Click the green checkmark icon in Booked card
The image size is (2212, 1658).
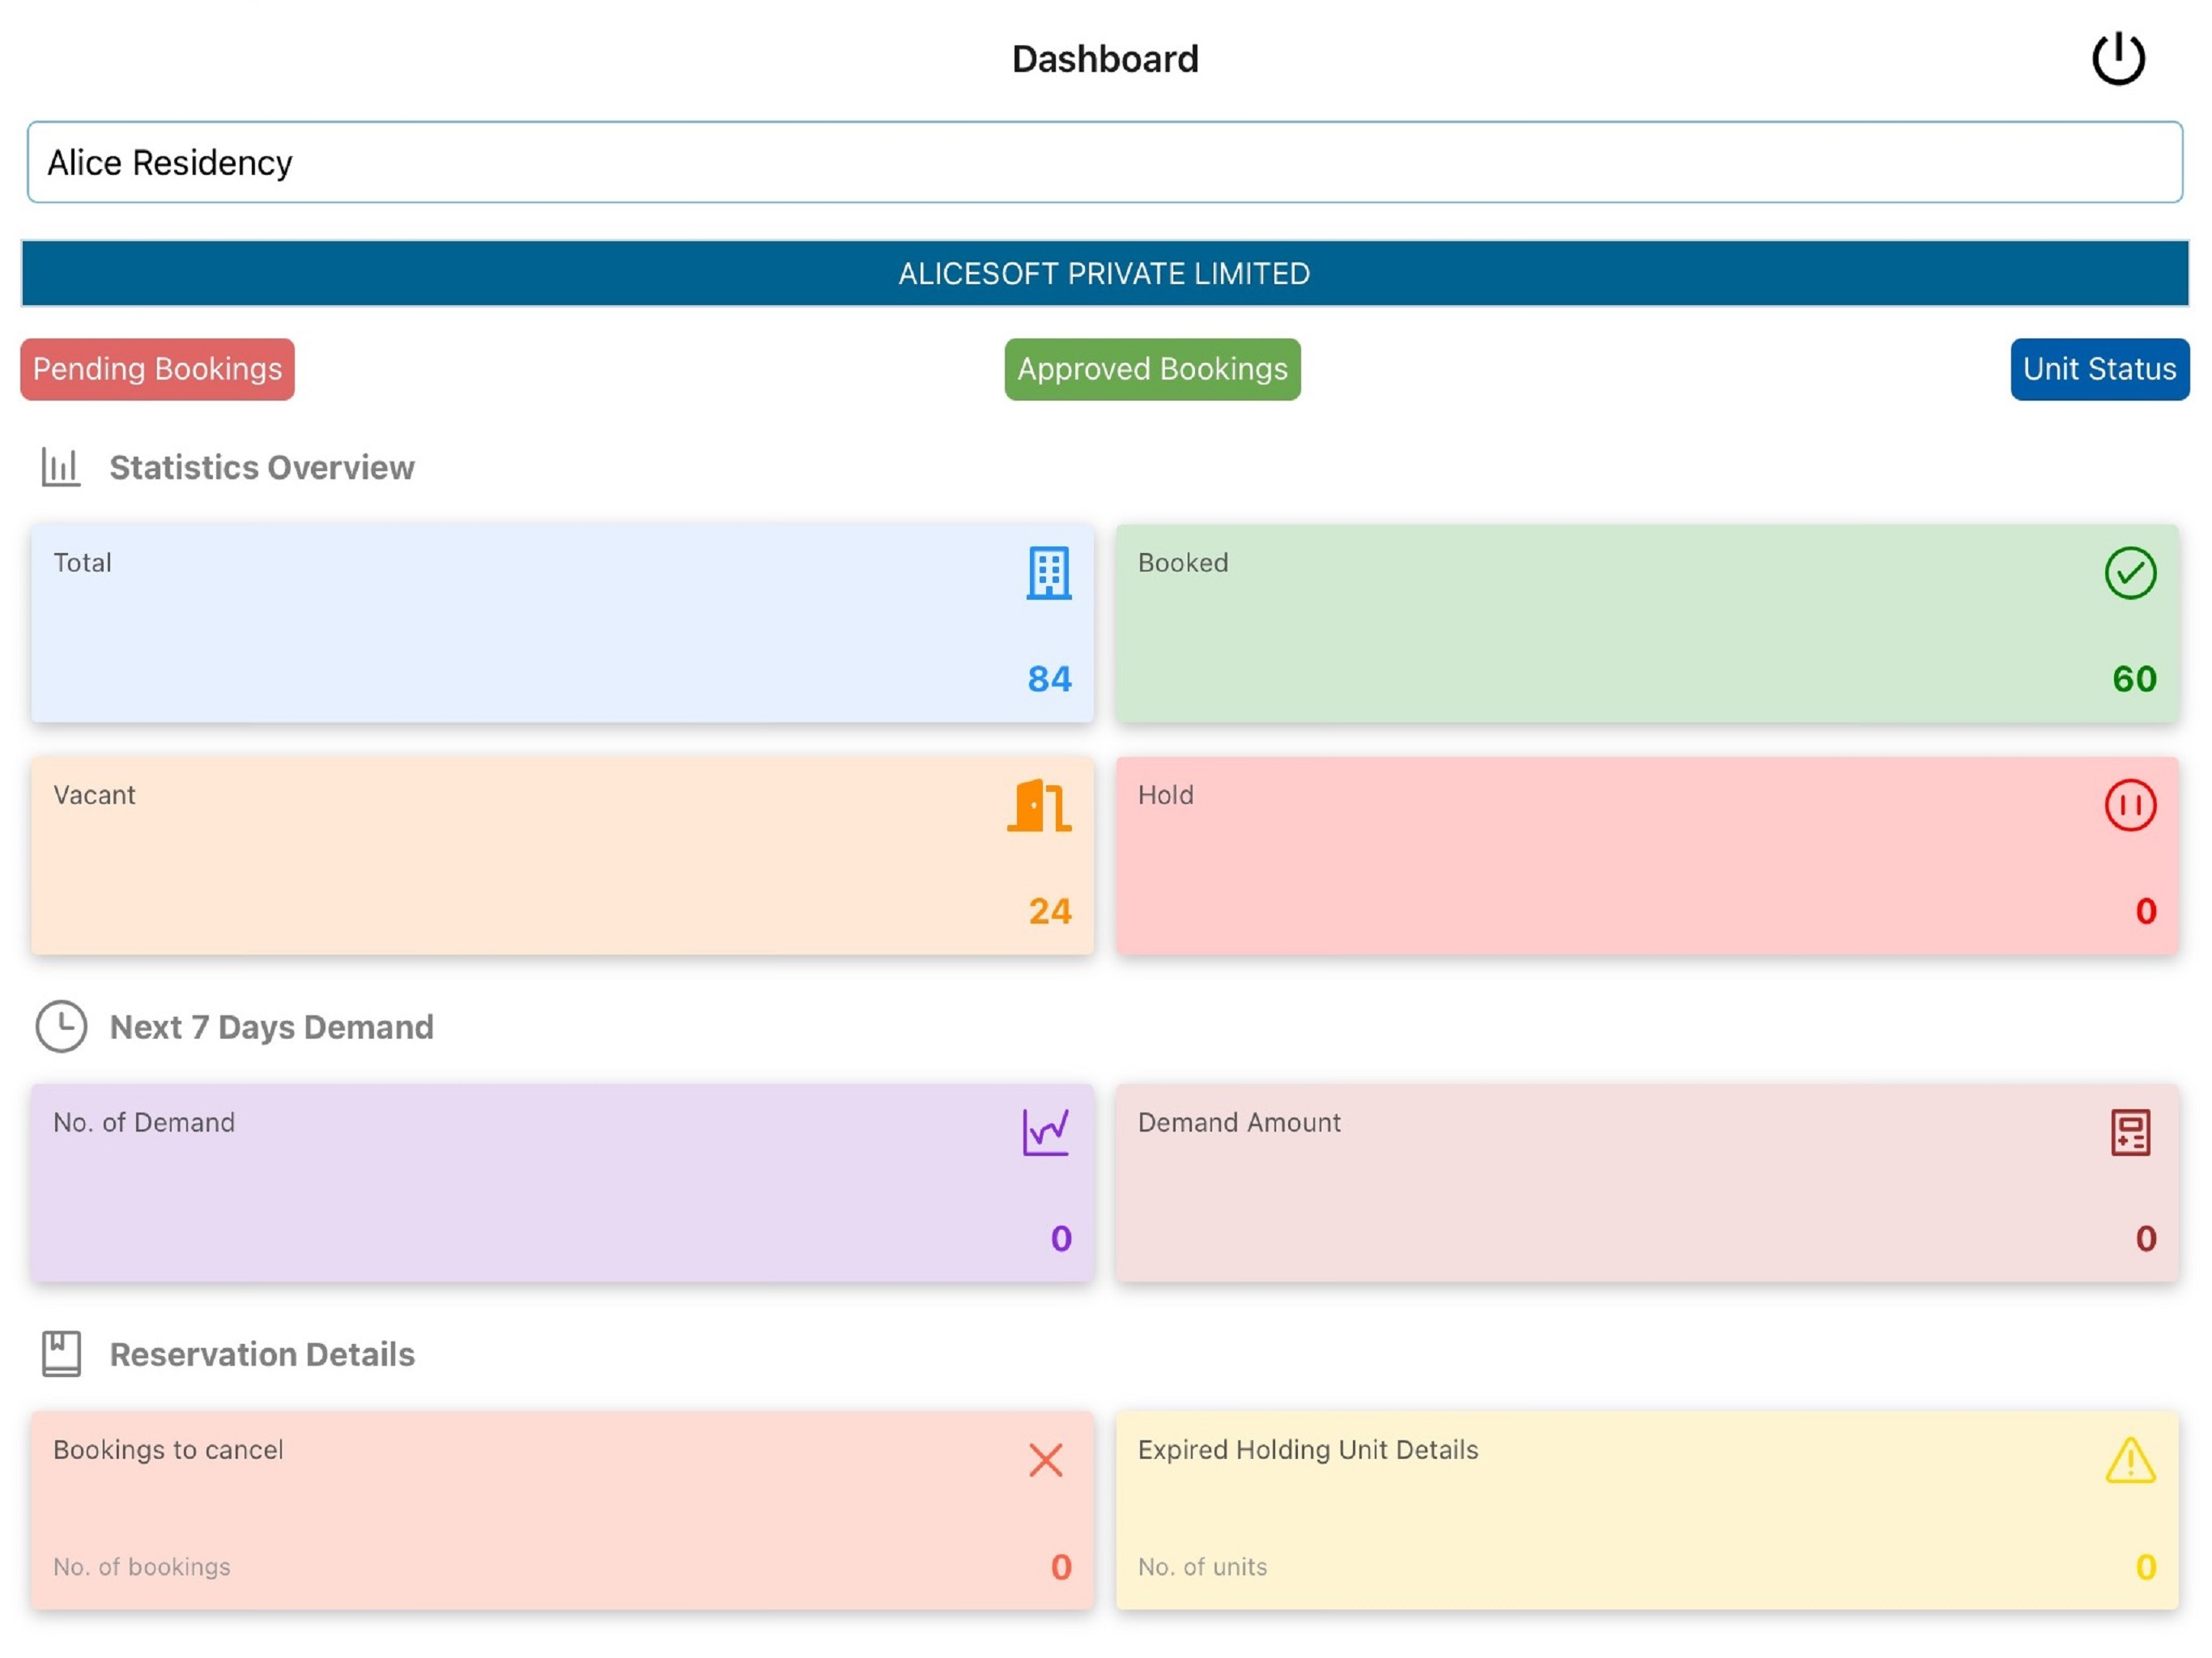[x=2130, y=573]
